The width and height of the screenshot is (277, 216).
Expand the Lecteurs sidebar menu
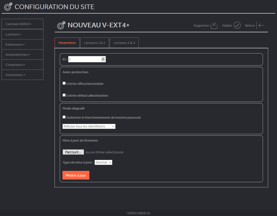[22, 34]
